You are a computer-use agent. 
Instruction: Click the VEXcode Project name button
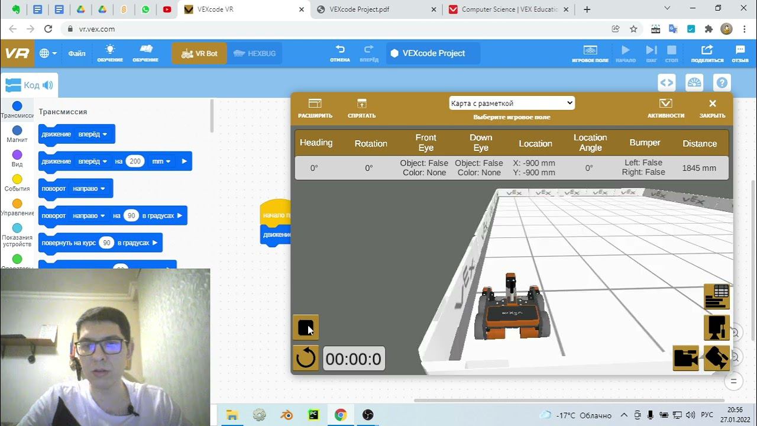click(433, 53)
